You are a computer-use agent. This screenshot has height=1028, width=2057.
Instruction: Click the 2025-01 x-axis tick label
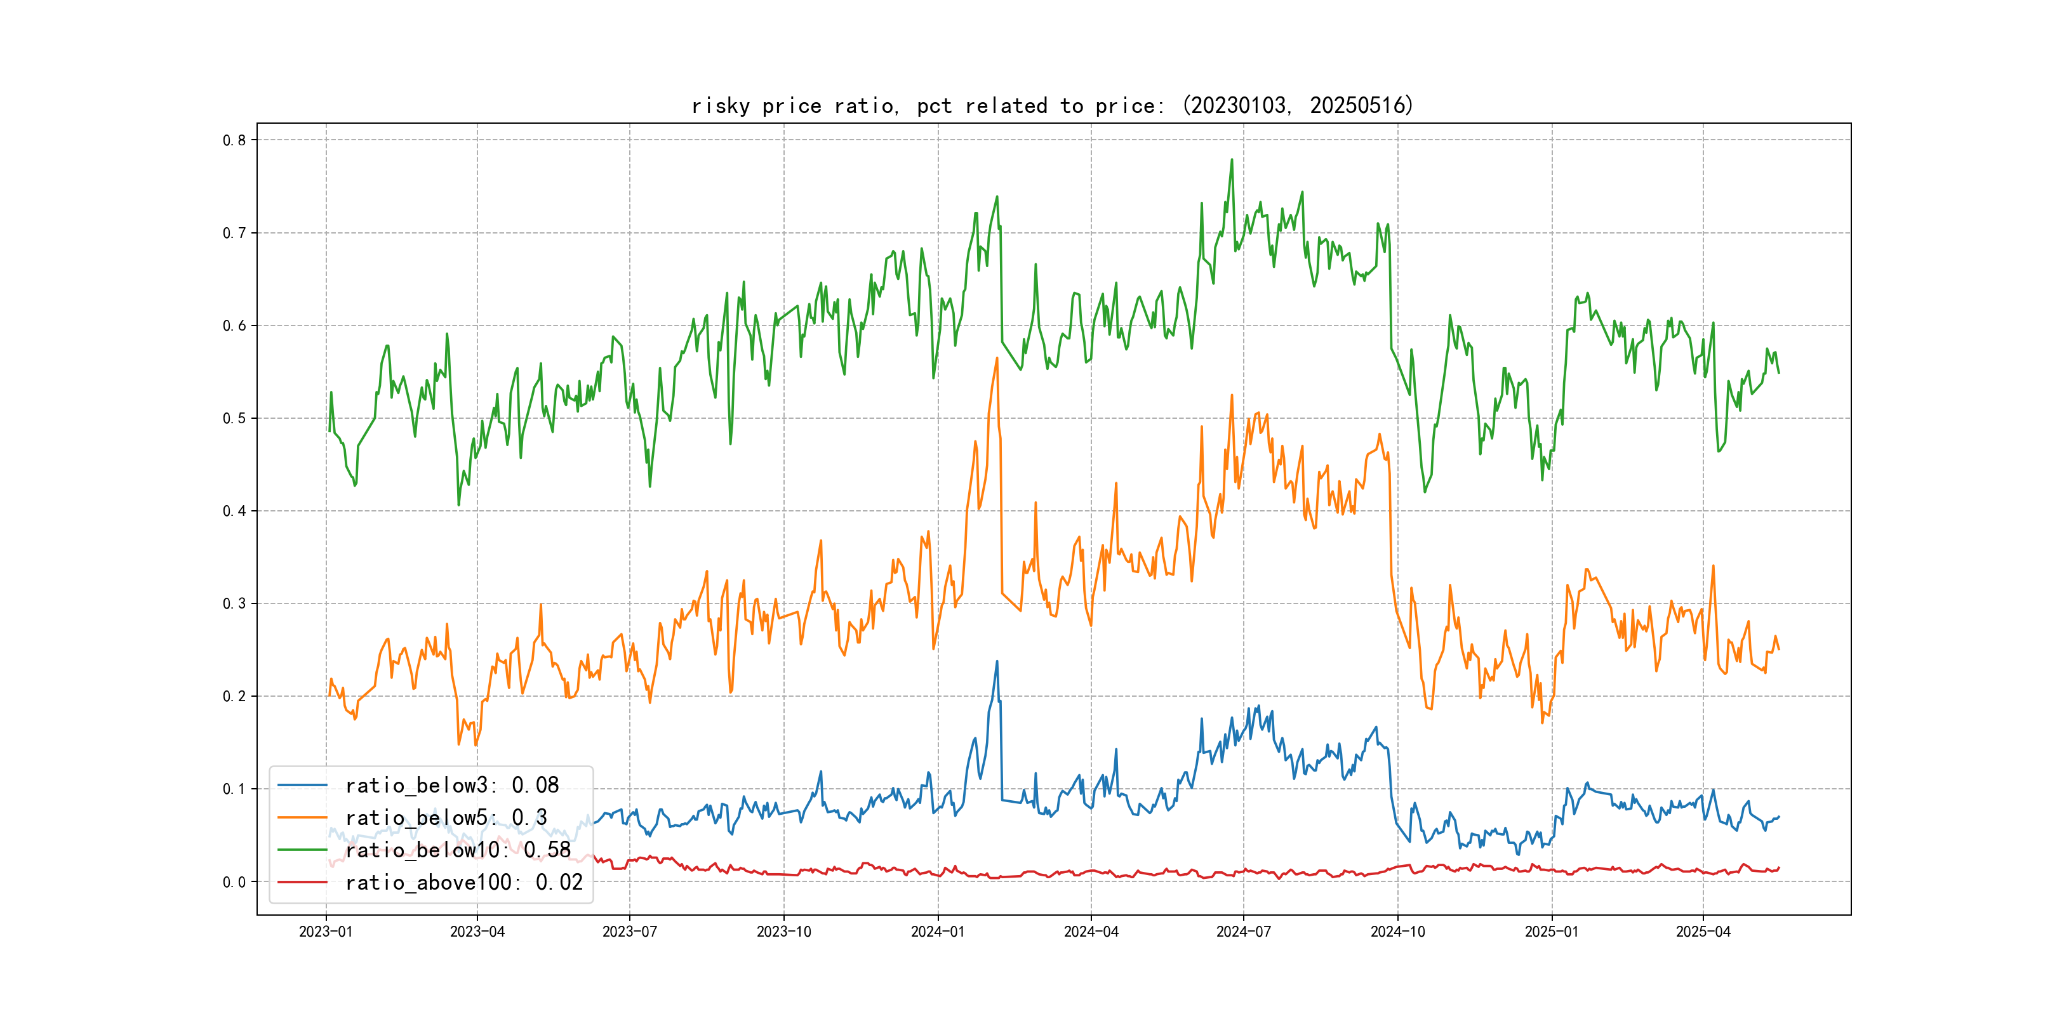[x=1552, y=932]
